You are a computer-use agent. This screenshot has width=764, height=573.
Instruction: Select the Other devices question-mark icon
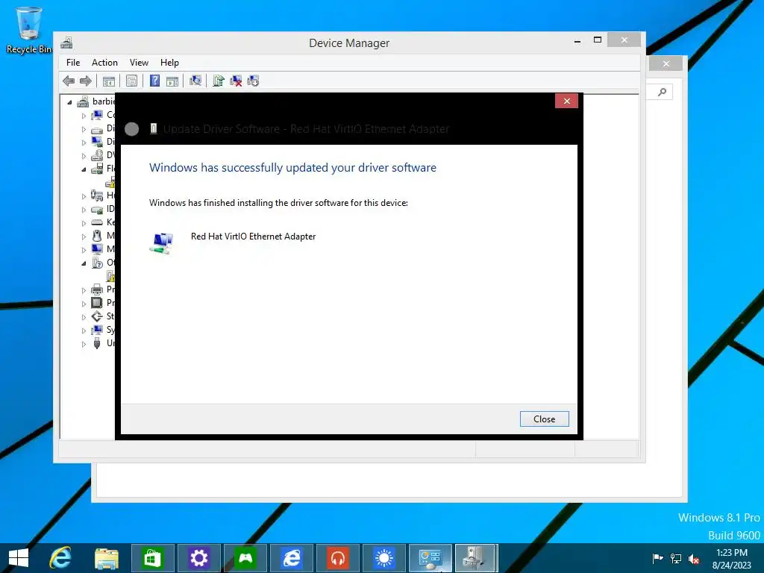97,263
